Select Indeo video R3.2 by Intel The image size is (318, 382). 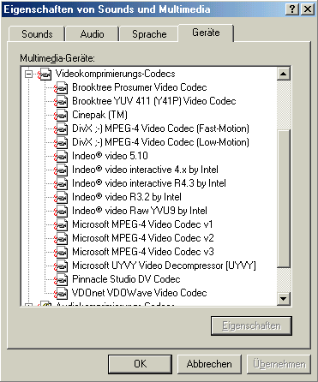tap(127, 197)
